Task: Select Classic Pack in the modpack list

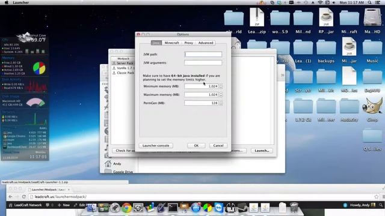Action: click(123, 73)
